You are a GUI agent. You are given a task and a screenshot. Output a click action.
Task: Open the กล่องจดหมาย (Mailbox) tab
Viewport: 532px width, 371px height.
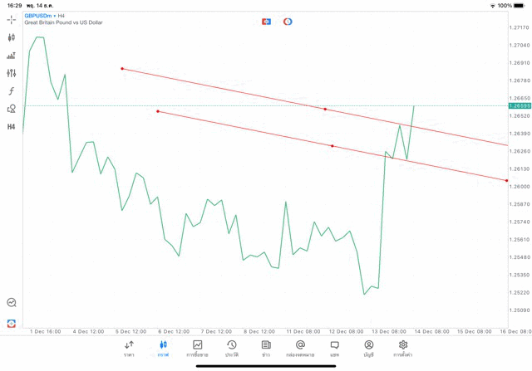(x=300, y=348)
